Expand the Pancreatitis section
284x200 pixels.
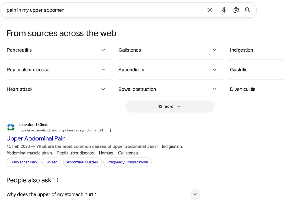[x=103, y=50]
